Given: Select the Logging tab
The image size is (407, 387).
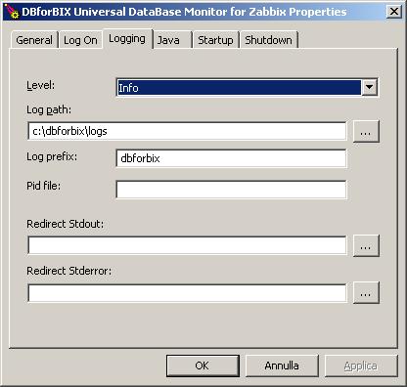Looking at the screenshot, I should point(127,39).
